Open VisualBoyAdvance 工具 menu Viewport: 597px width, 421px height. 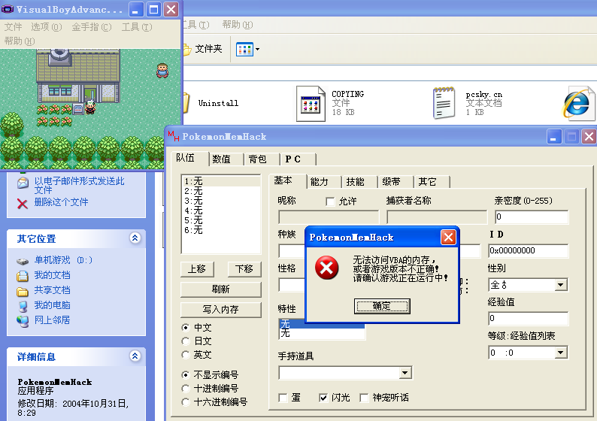pos(137,27)
